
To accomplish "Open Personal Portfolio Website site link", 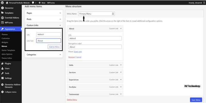I will 19,3.
